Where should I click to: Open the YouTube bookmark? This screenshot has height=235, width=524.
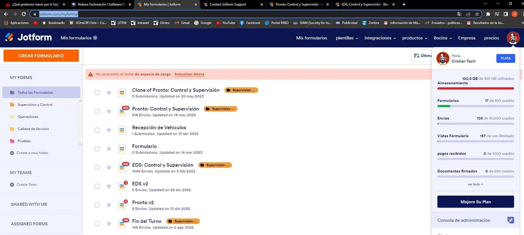226,23
